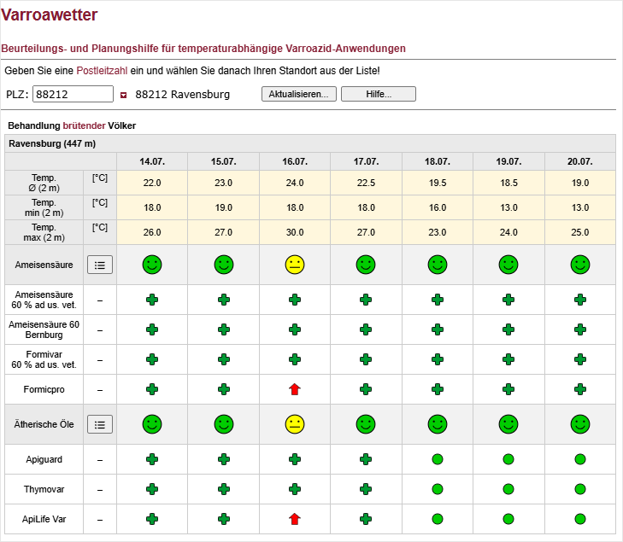Image resolution: width=623 pixels, height=542 pixels.
Task: Click red arrow for ApiLife Var 16.07.
Action: pos(295,519)
